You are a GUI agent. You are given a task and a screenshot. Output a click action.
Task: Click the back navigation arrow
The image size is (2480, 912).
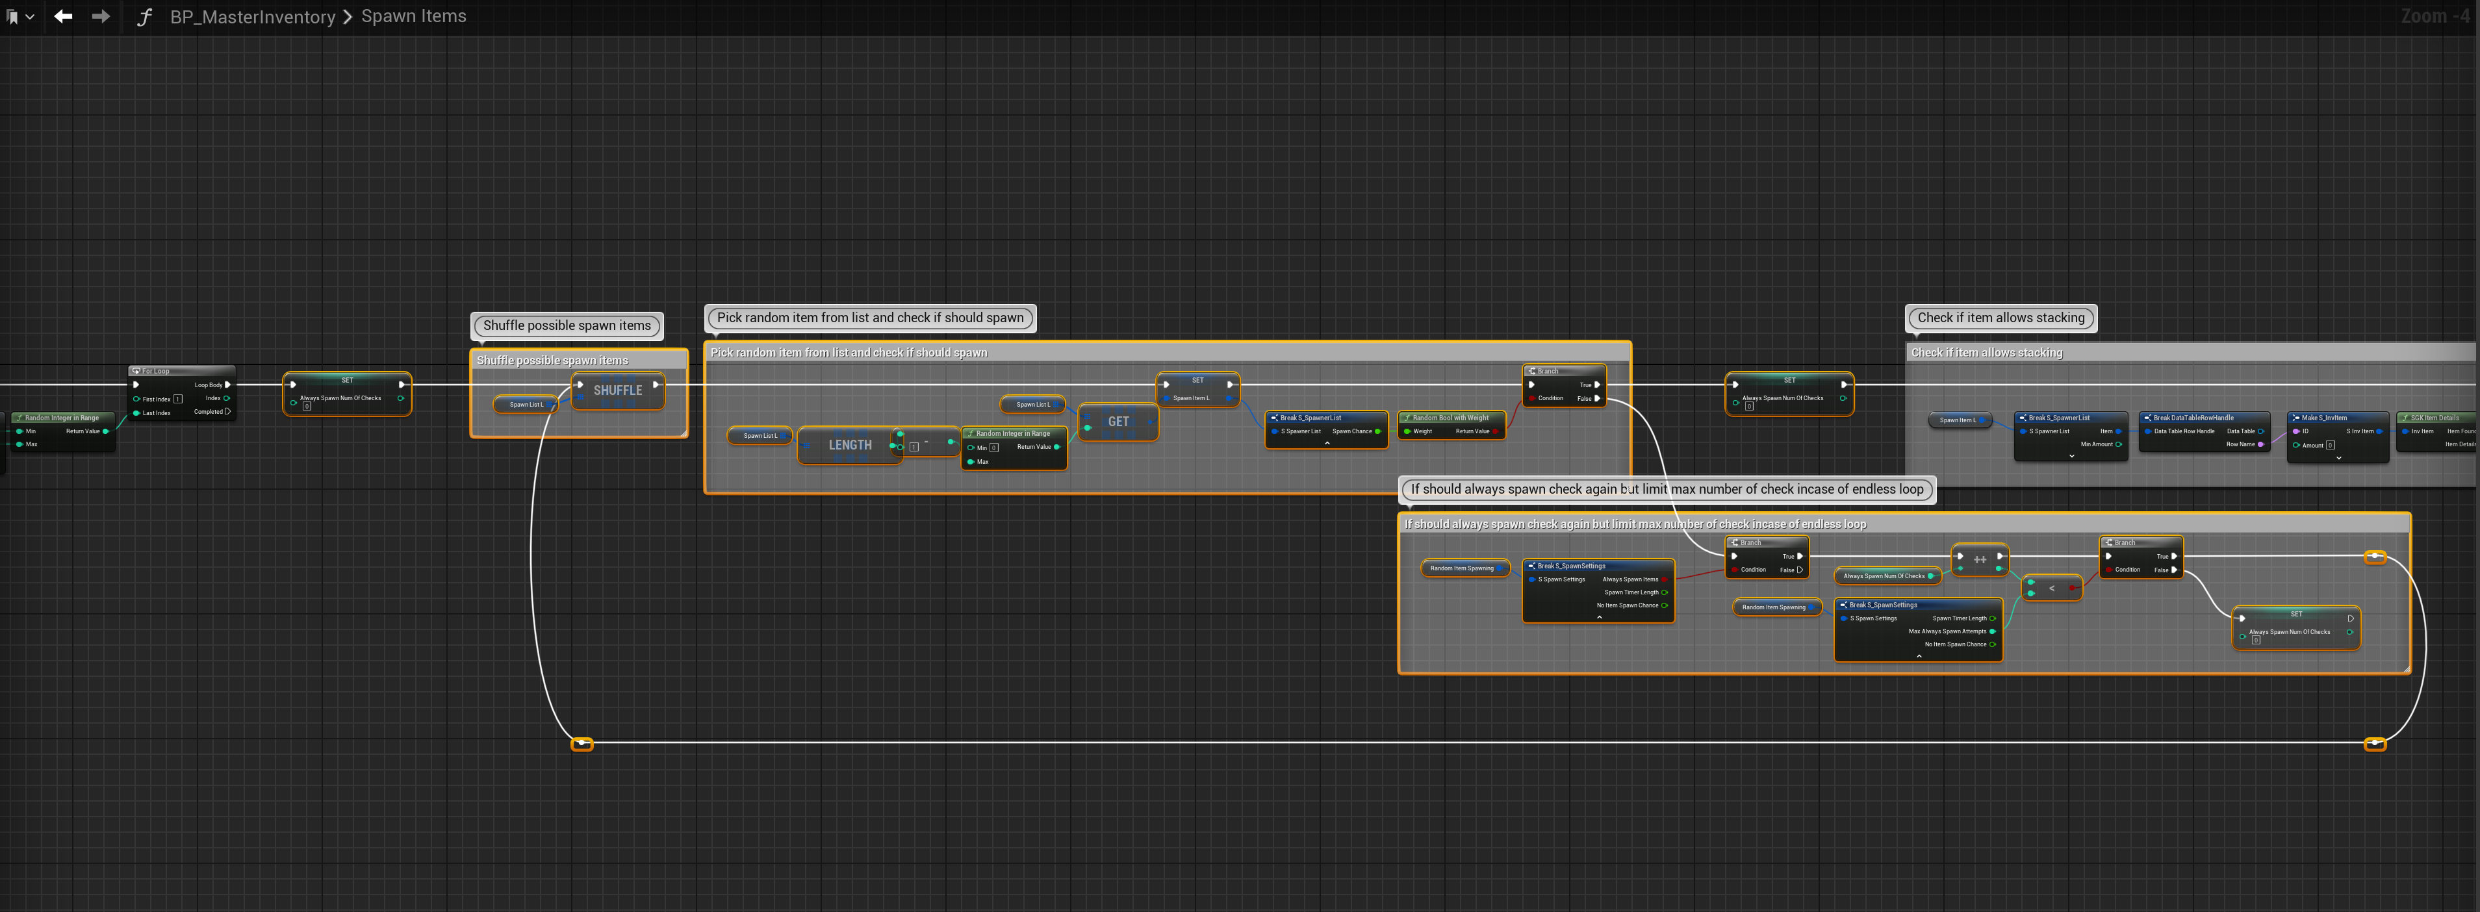click(x=64, y=16)
